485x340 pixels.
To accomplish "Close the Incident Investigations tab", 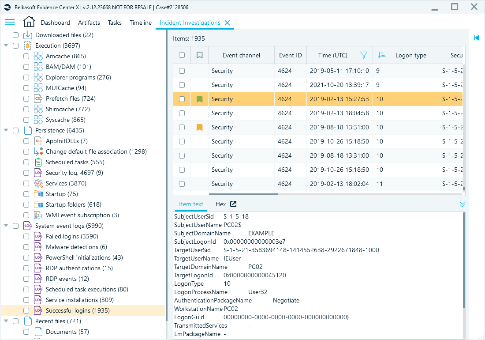I will click(x=228, y=23).
